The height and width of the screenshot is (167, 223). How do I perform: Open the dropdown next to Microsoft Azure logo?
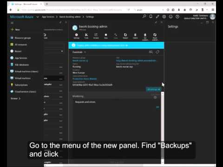38,17
